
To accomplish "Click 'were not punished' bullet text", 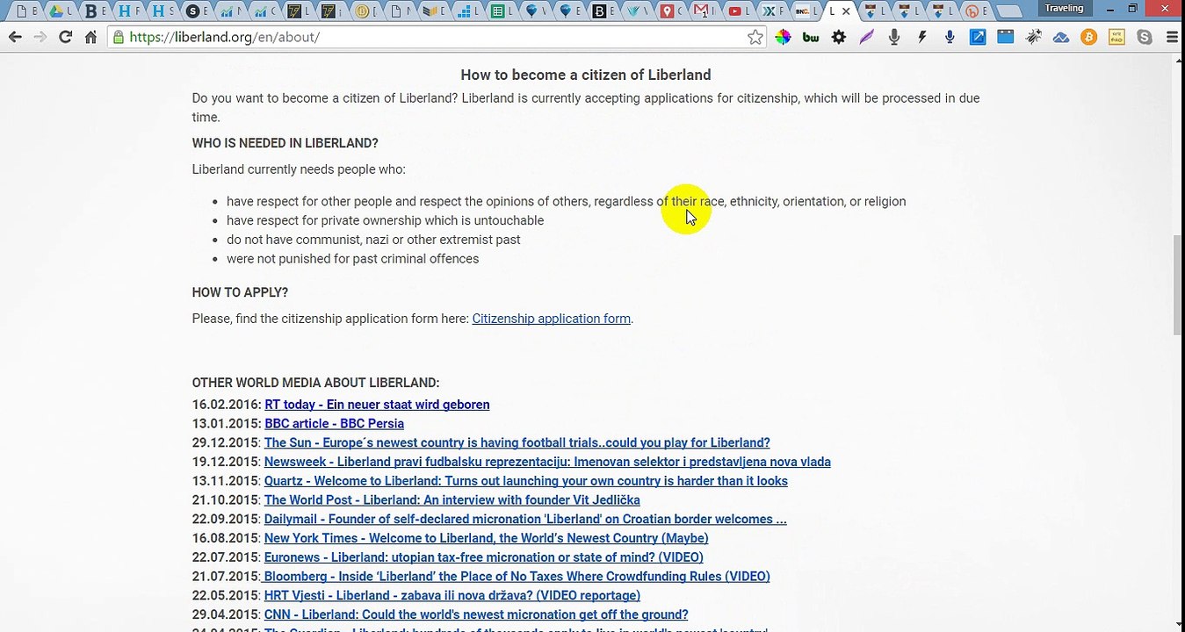I will coord(352,259).
